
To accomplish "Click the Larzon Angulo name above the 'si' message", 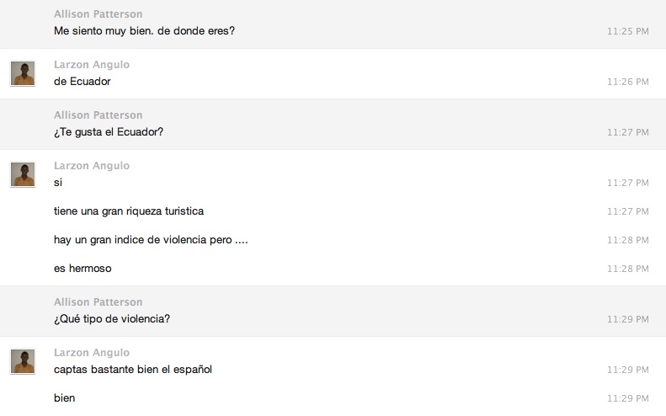I will coord(92,166).
